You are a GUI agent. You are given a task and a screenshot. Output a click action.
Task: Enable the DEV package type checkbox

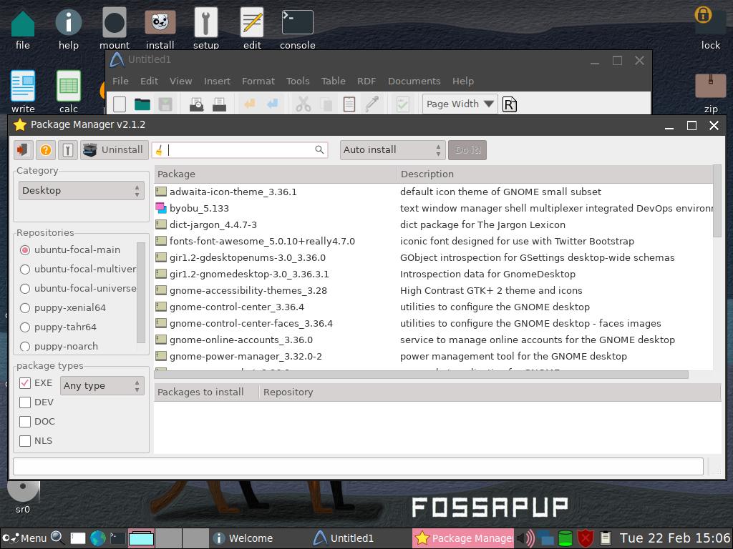[x=25, y=402]
